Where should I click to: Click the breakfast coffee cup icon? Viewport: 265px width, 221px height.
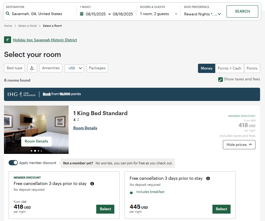(x=132, y=192)
